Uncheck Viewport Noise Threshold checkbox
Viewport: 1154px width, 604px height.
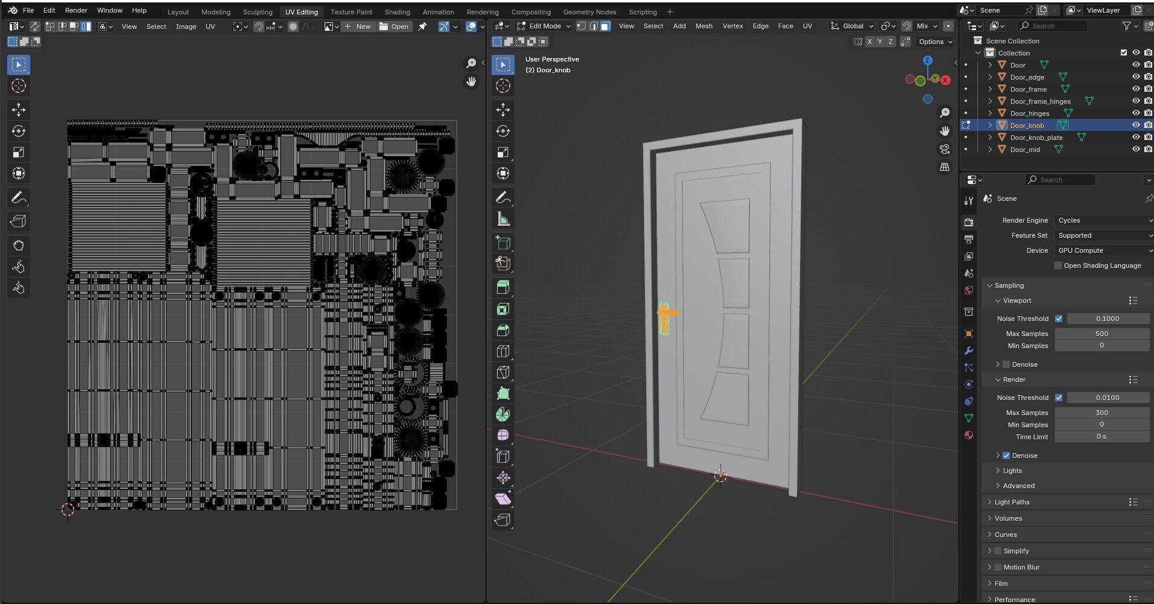tap(1059, 319)
